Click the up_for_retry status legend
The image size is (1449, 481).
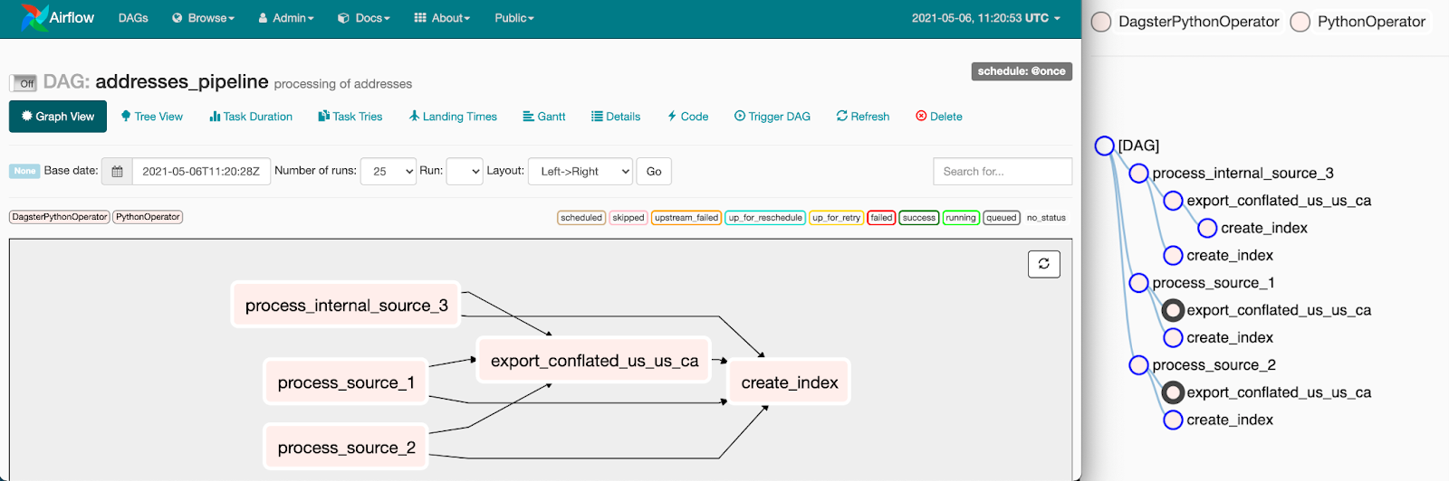pos(837,218)
